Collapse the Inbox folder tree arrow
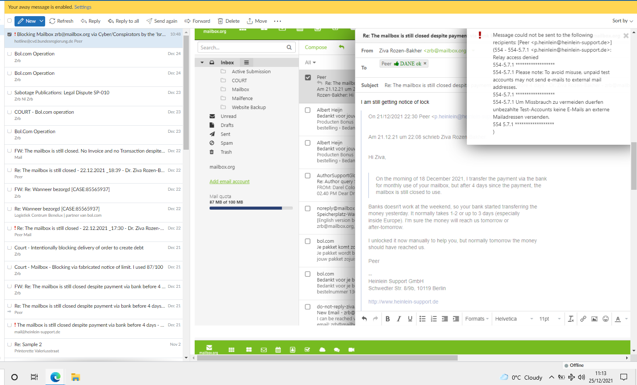Viewport: 637px width, 385px height. (x=202, y=62)
